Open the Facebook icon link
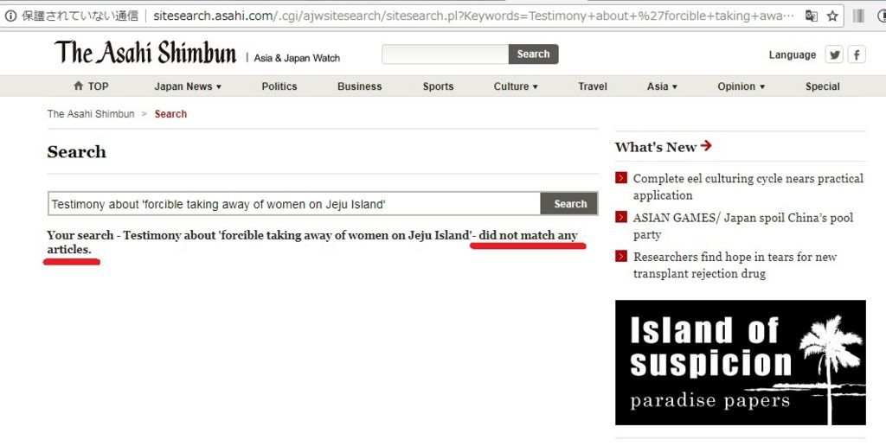This screenshot has height=446, width=886. pos(857,54)
